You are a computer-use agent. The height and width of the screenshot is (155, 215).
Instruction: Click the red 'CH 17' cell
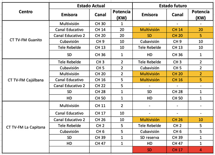(x=177, y=150)
